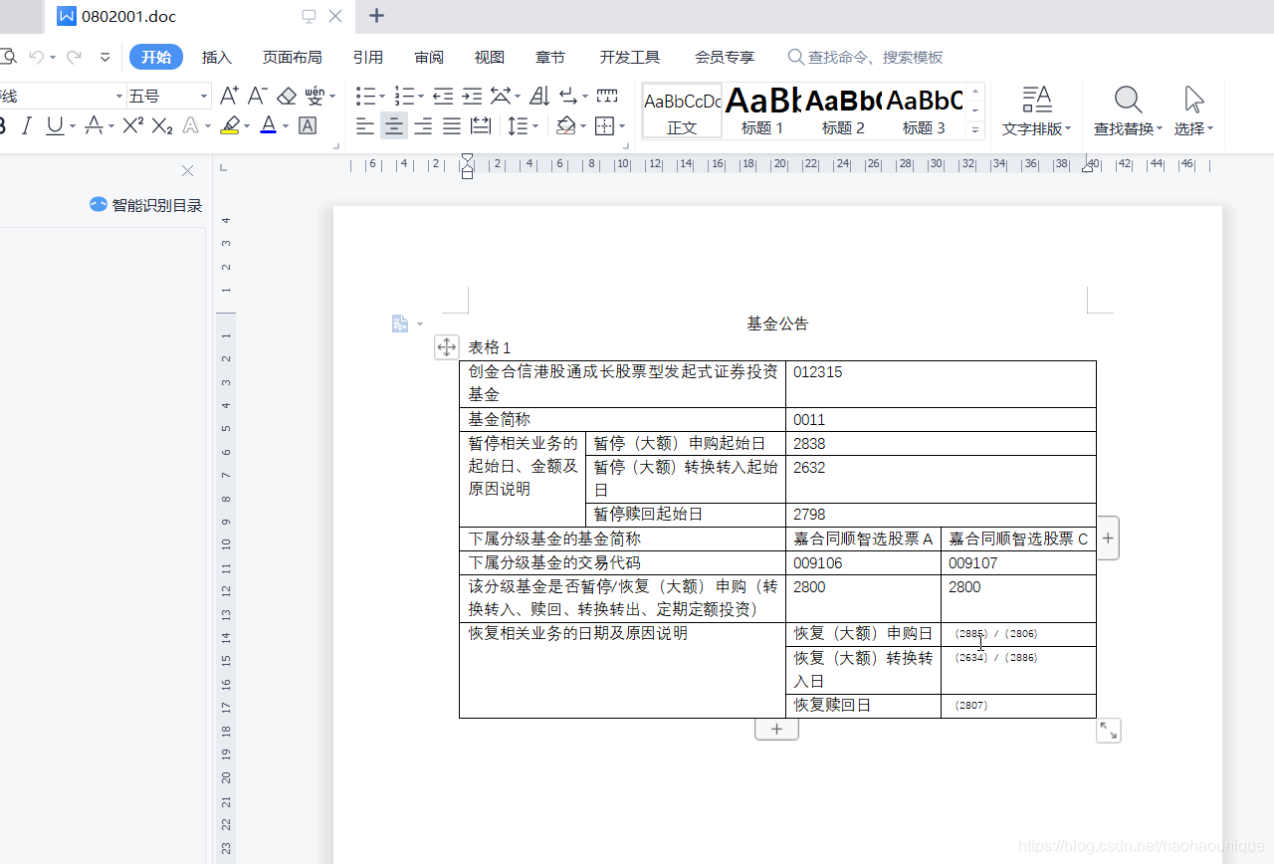1274x864 pixels.
Task: Open the font name dropdown arrow
Action: [x=118, y=97]
